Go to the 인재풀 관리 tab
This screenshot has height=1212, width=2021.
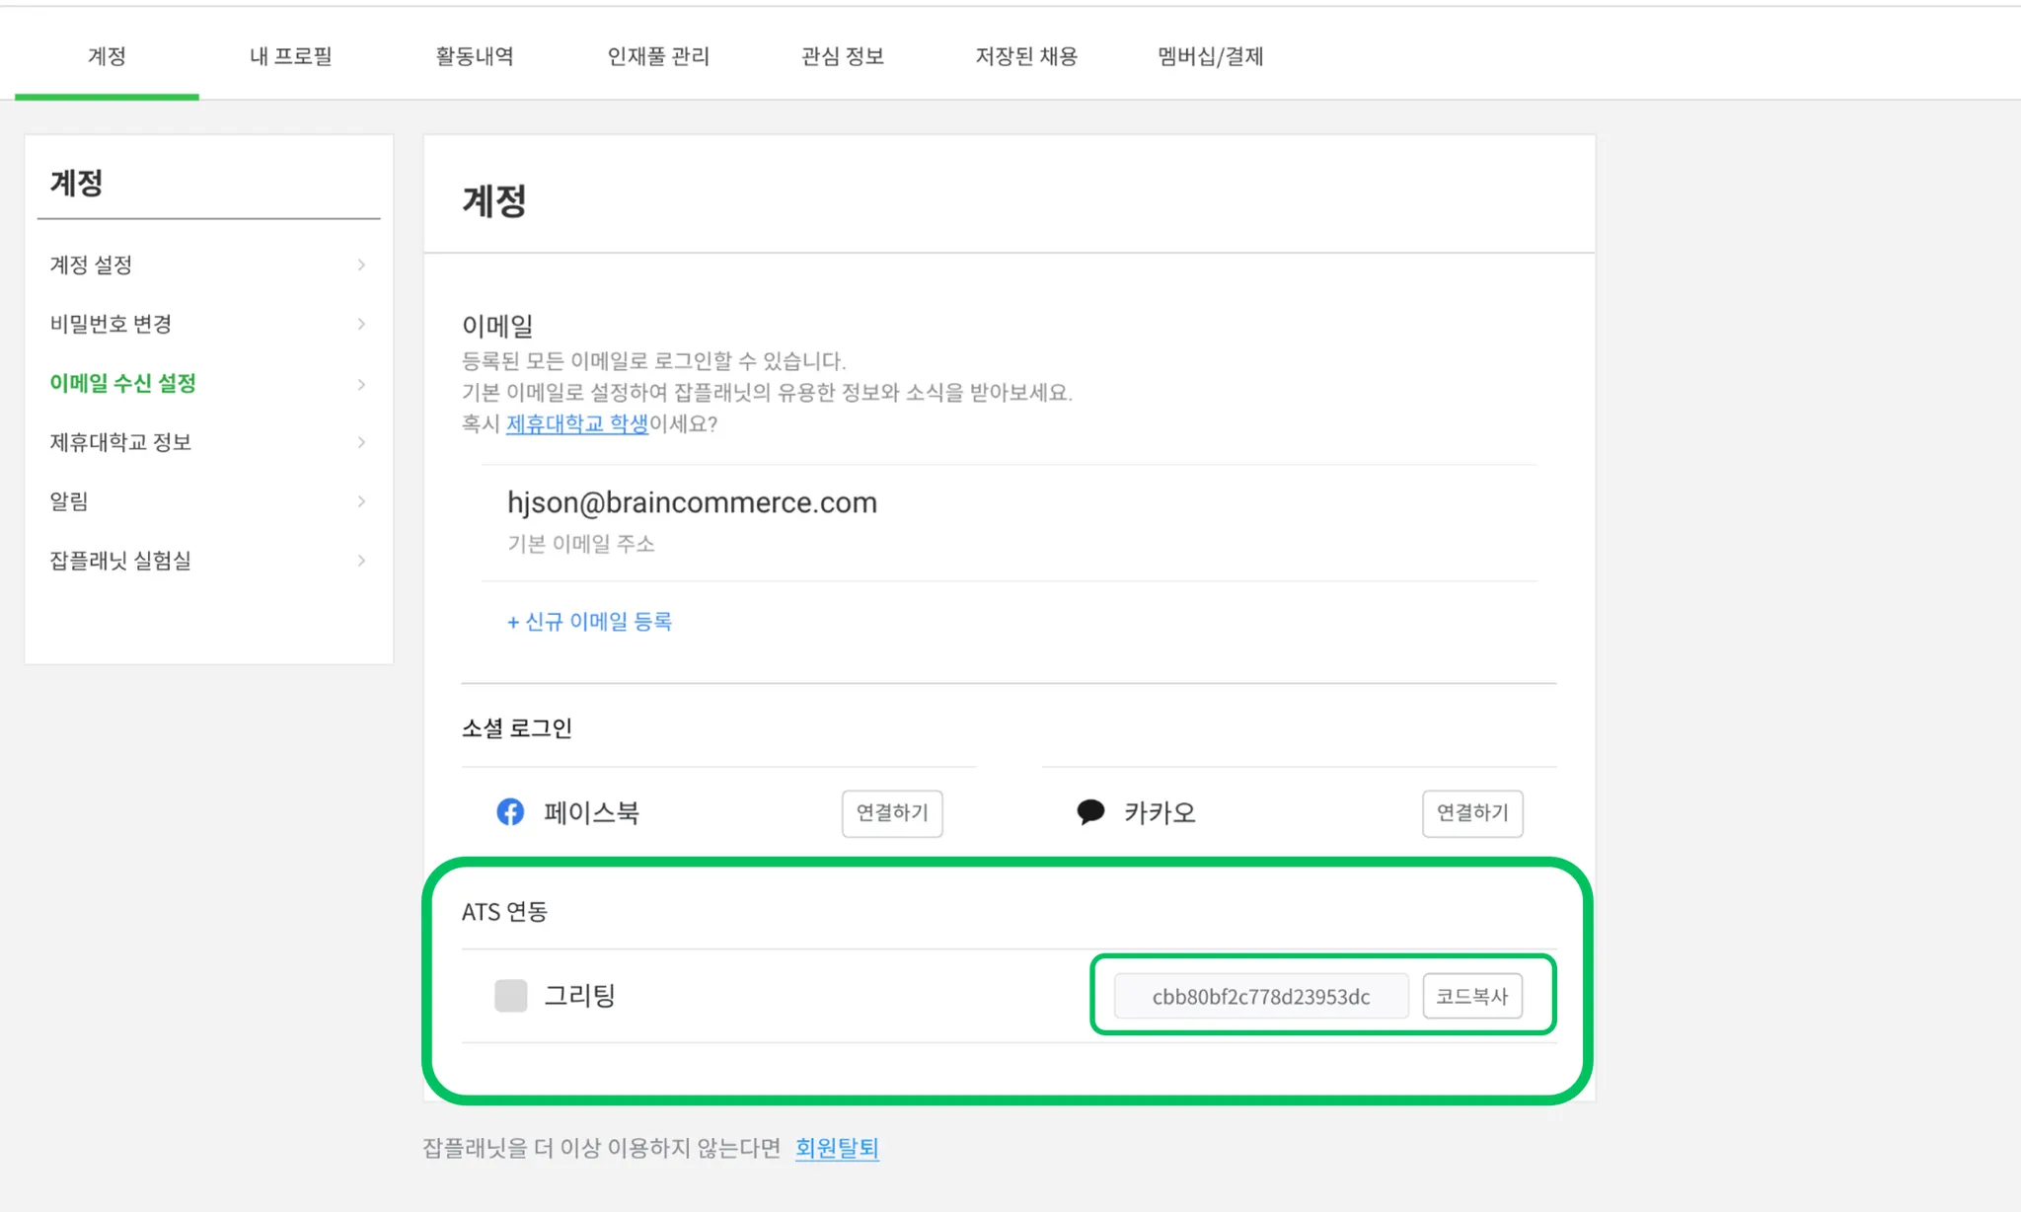[658, 56]
